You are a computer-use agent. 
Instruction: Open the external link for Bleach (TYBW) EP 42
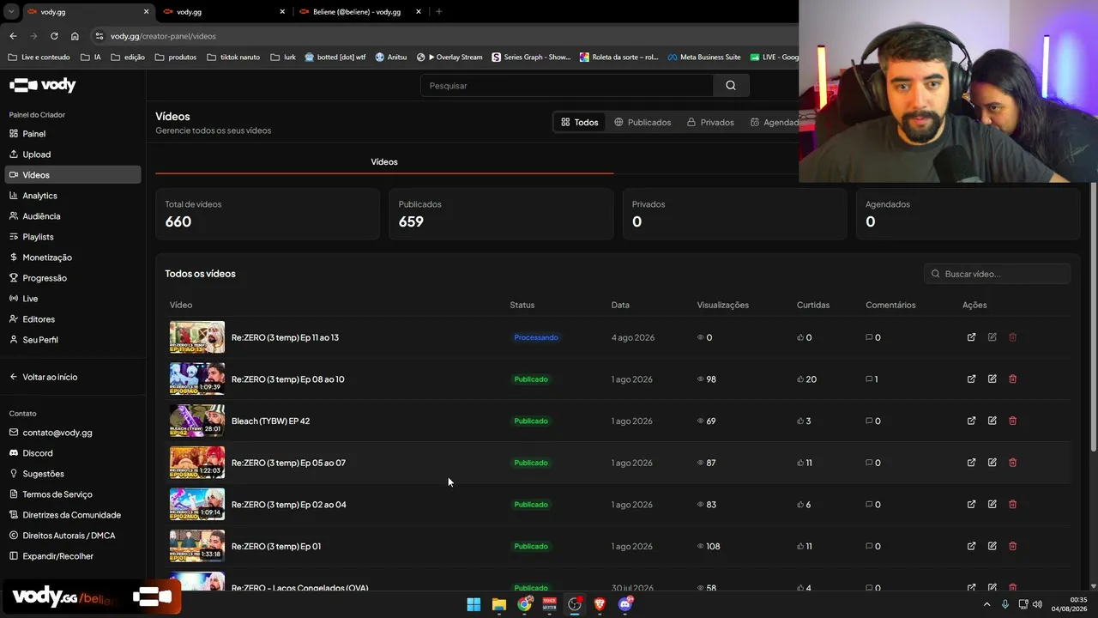pos(971,421)
